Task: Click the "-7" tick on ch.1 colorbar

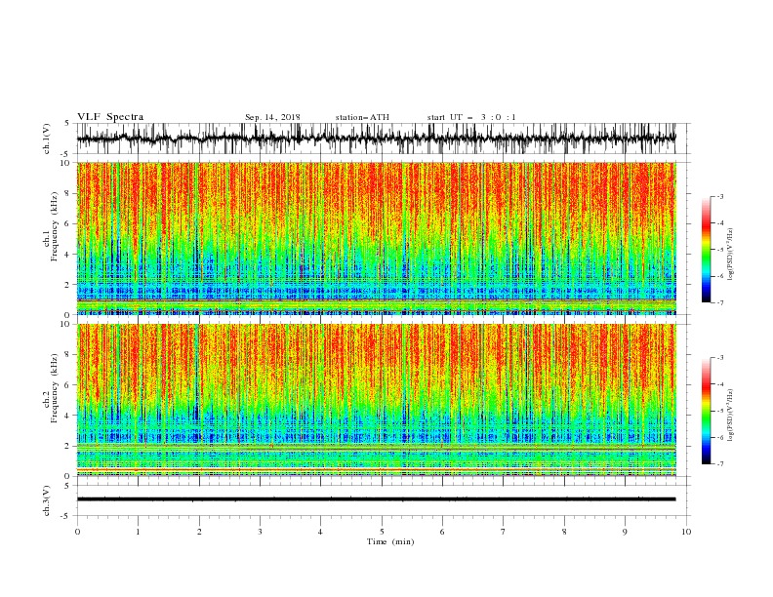Action: click(719, 302)
